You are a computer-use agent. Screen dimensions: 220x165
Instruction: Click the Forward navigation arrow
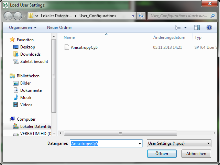pyautogui.click(x=18, y=16)
